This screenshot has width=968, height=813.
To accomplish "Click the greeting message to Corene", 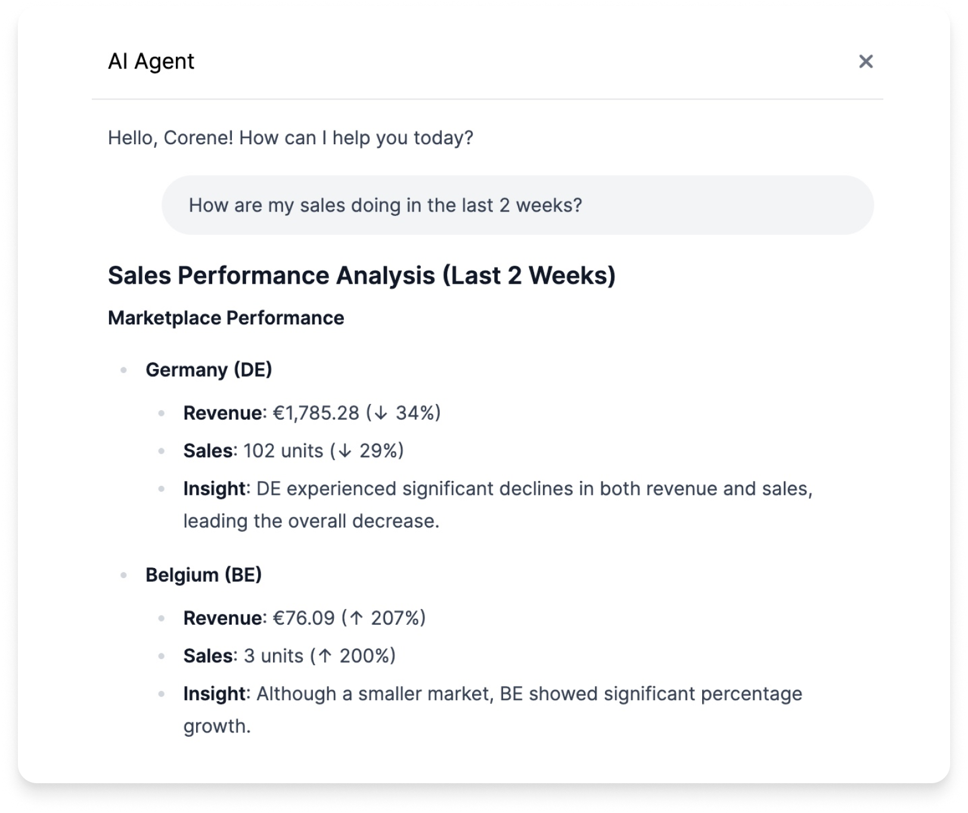I will [x=290, y=138].
